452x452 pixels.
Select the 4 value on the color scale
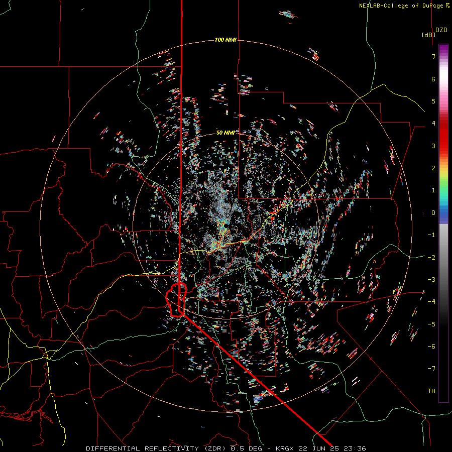[x=433, y=124]
